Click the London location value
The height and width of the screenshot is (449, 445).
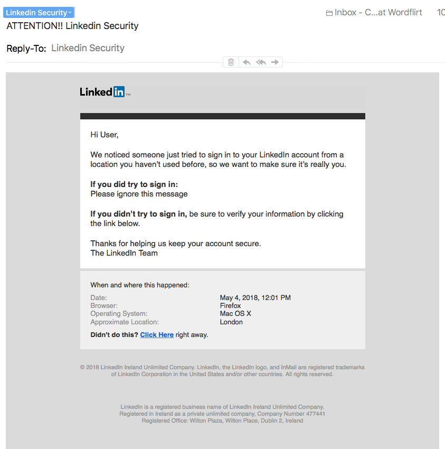pos(231,322)
